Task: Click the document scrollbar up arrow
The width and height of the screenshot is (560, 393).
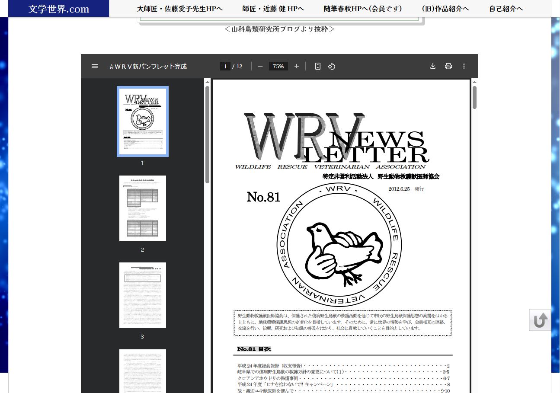Action: point(474,82)
